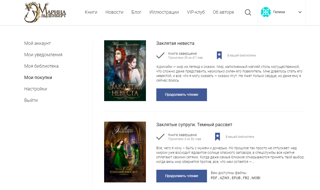
Task: Continue reading Заклятая невеста
Action: pyautogui.click(x=181, y=95)
